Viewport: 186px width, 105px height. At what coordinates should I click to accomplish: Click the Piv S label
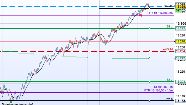(169, 99)
